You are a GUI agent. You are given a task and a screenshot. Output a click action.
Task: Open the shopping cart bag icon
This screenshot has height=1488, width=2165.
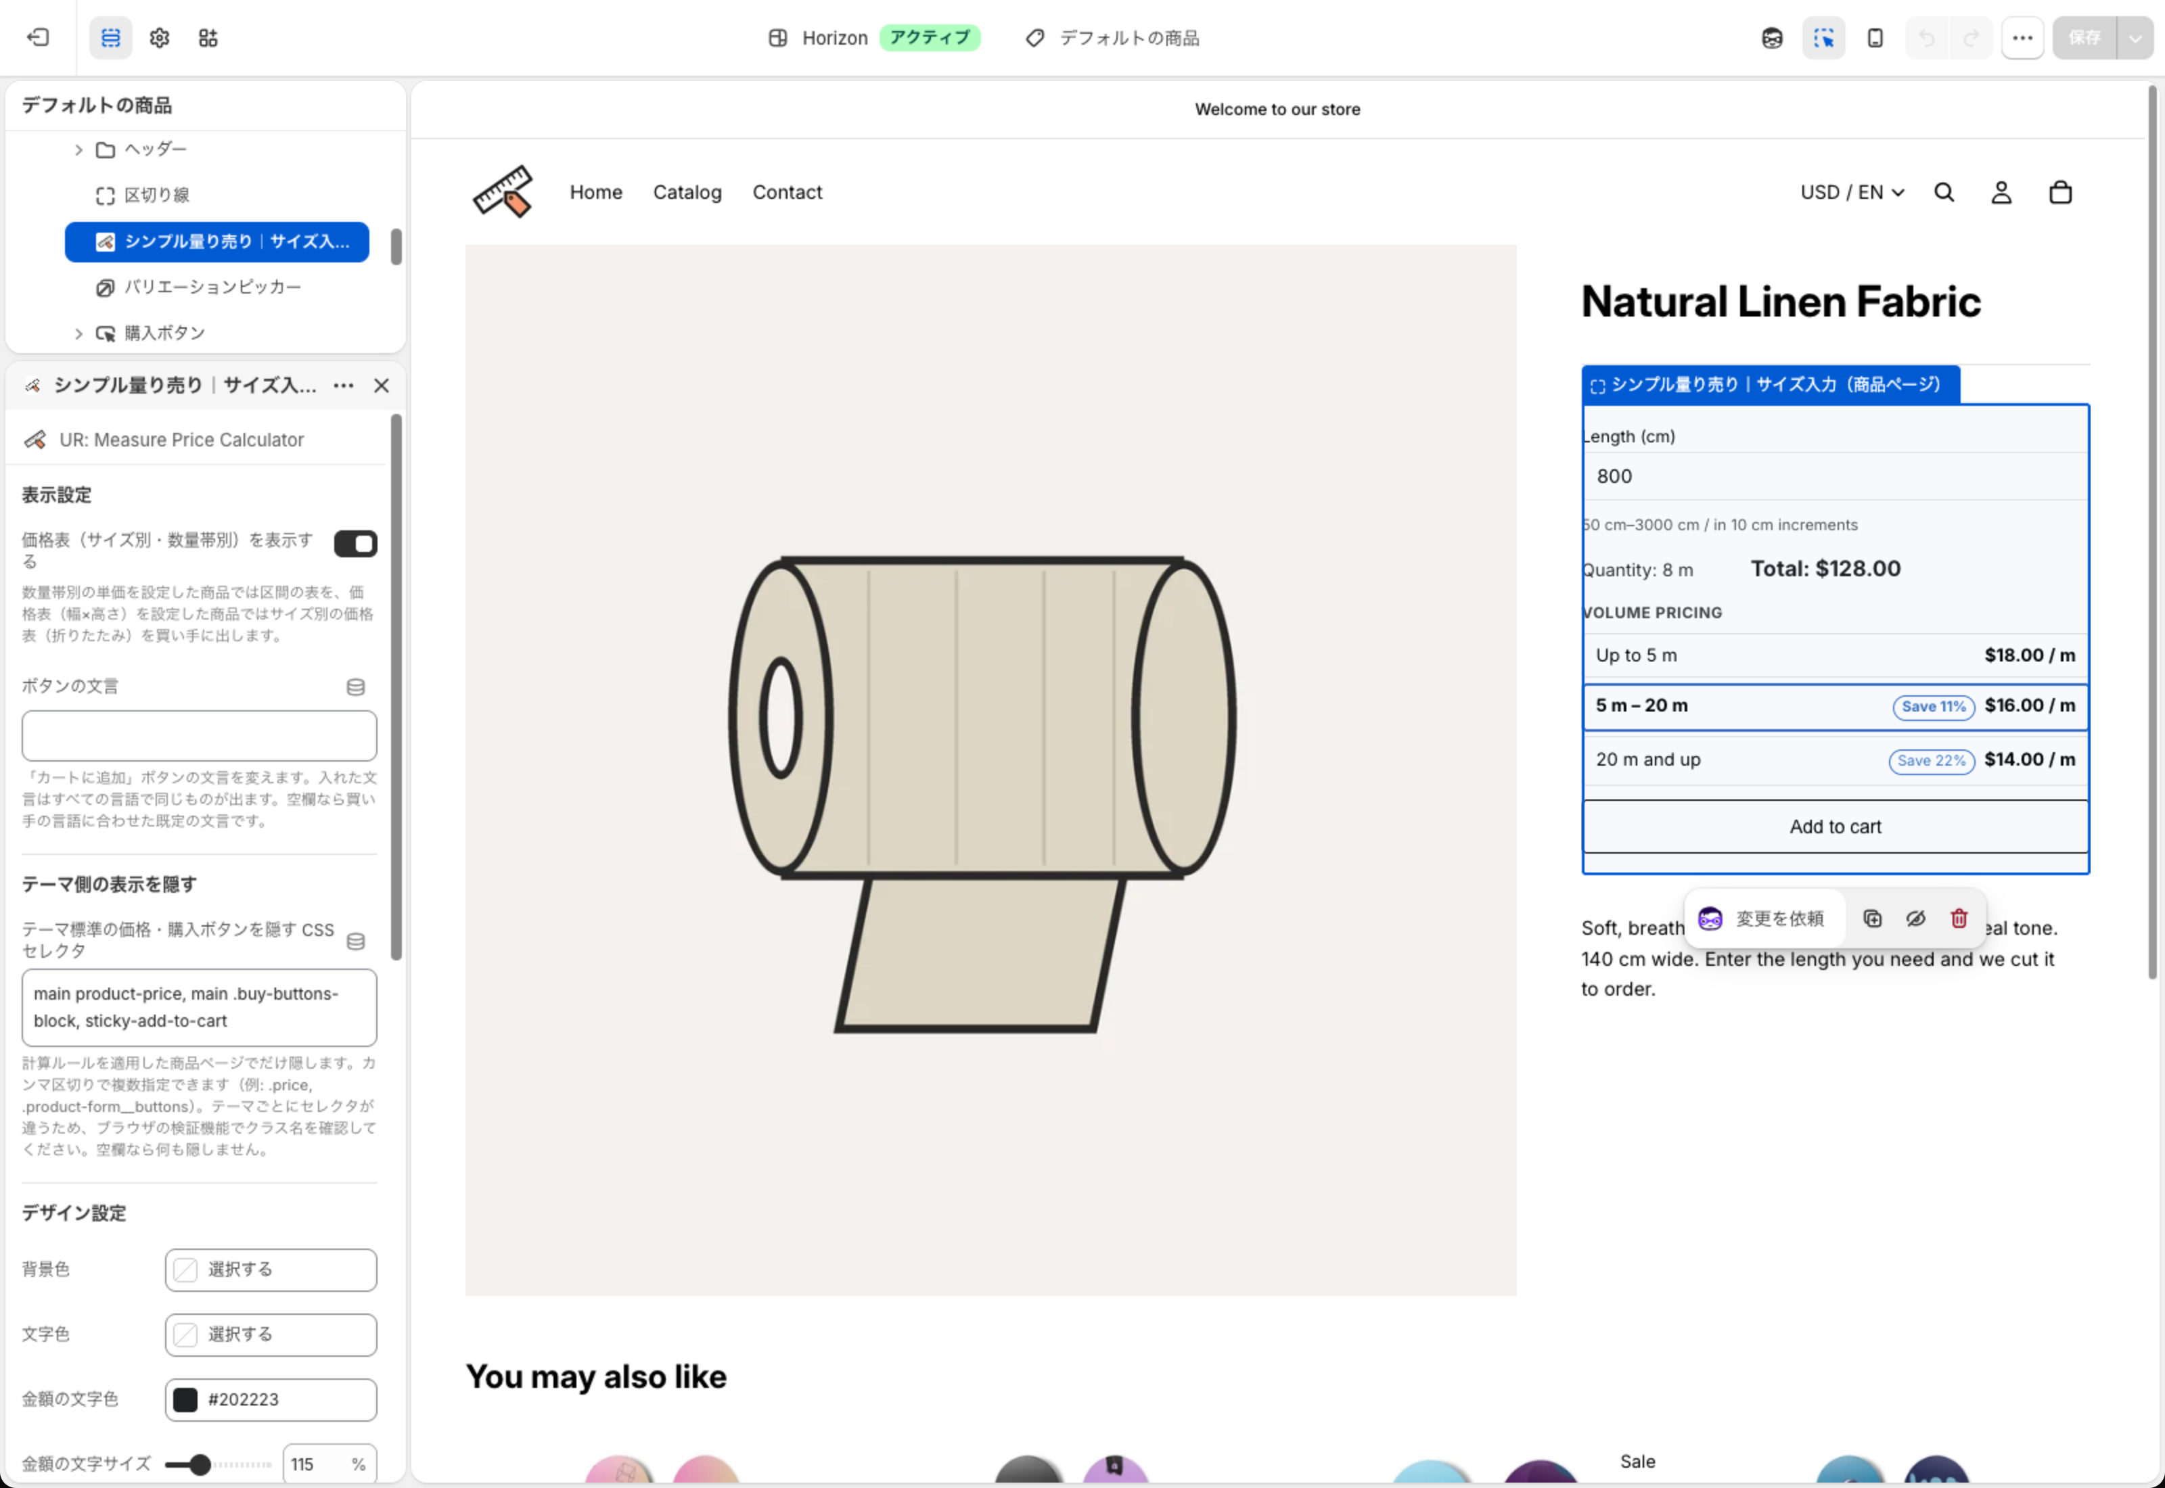[x=2059, y=192]
